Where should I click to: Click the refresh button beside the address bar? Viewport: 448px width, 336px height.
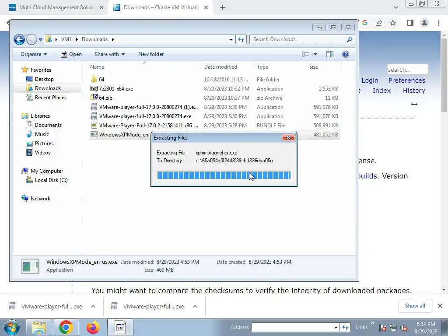(x=241, y=40)
